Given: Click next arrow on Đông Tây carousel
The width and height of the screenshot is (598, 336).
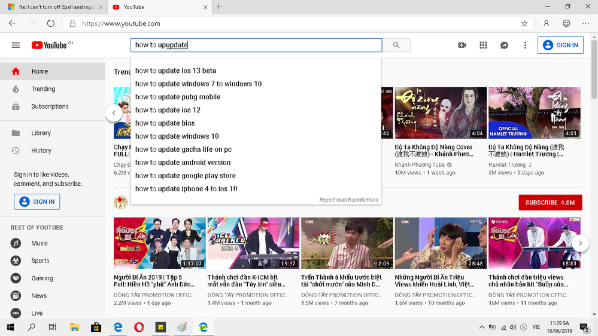Looking at the screenshot, I should [x=580, y=243].
